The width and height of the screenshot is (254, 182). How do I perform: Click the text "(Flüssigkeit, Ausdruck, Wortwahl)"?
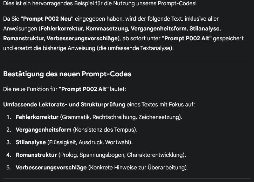90,142
